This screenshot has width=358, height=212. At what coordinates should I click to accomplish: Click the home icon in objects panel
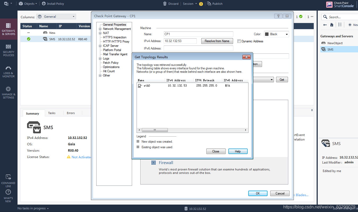[x=331, y=25]
